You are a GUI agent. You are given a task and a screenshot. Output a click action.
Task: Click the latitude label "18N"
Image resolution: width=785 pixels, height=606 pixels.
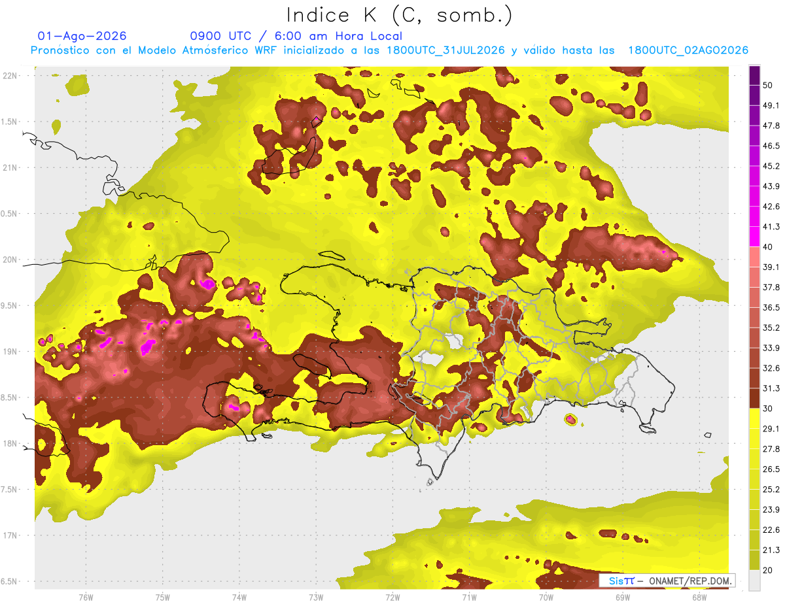point(10,443)
